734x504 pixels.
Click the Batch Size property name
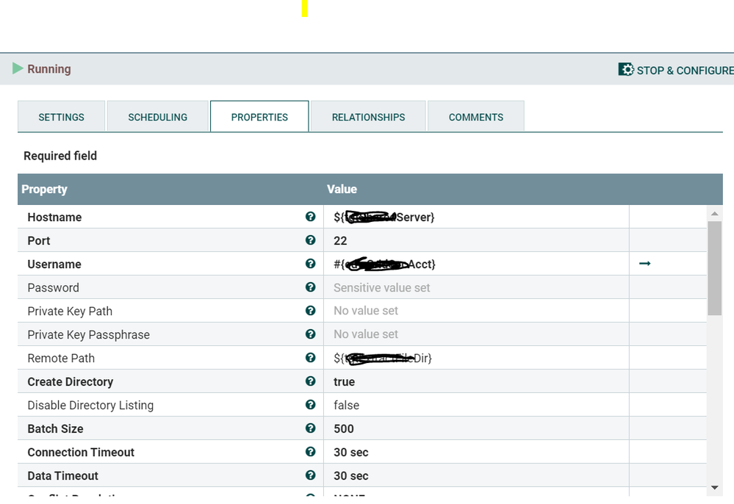coord(55,428)
